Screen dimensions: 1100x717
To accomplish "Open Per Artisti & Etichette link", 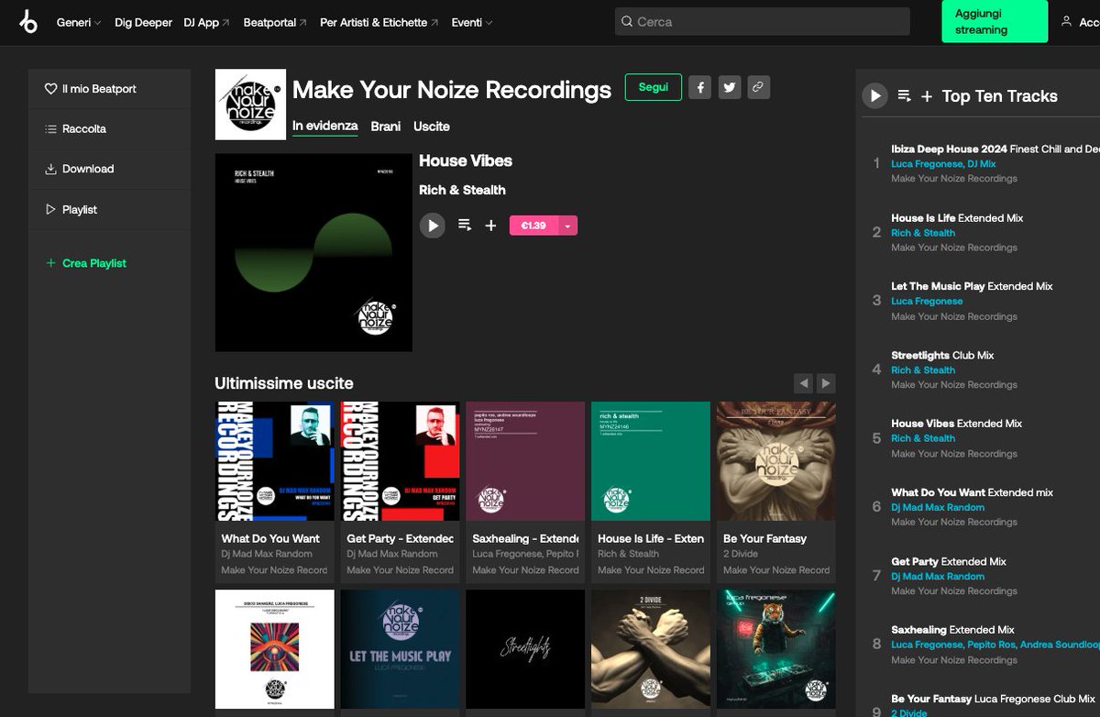I will (x=379, y=22).
